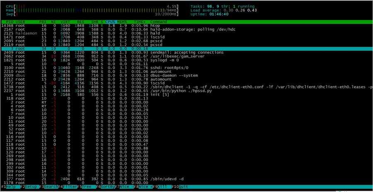Open the F2 Setup menu

coord(29,187)
